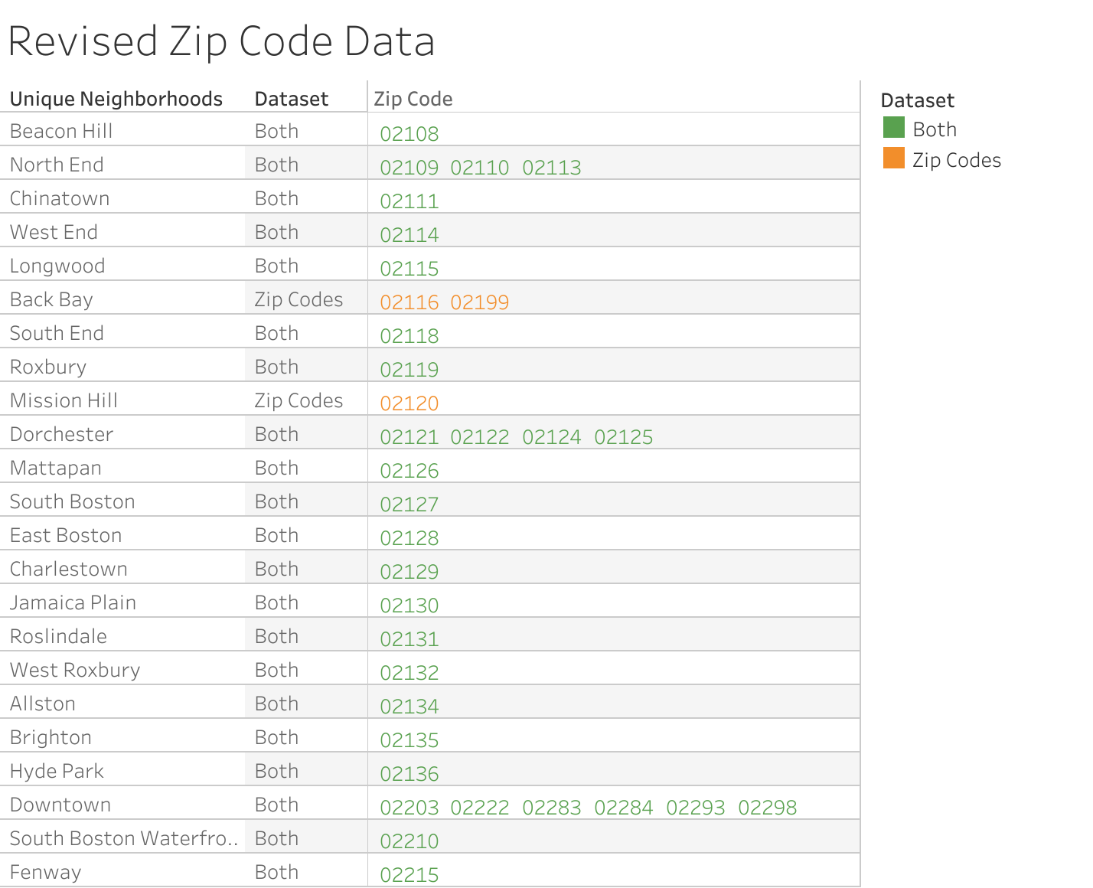Select the East Boston neighborhood

pos(66,535)
